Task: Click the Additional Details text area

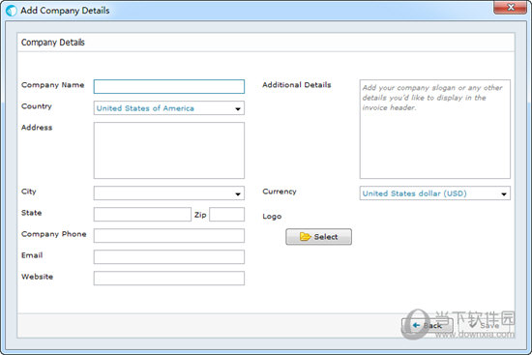Action: click(434, 129)
